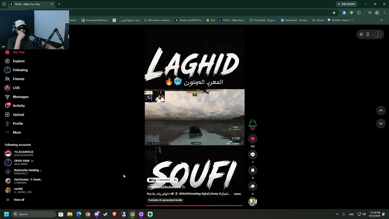Open Discord from the taskbar
This screenshot has width=389, height=219.
point(97,214)
